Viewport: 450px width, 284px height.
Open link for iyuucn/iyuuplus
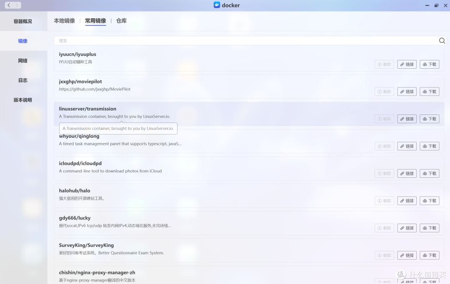point(407,64)
